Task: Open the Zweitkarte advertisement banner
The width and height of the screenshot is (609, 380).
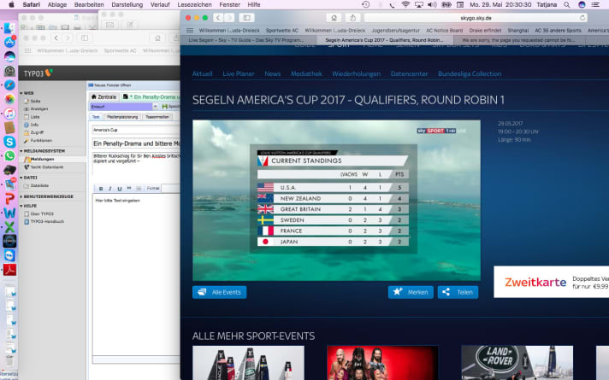Action: point(551,282)
